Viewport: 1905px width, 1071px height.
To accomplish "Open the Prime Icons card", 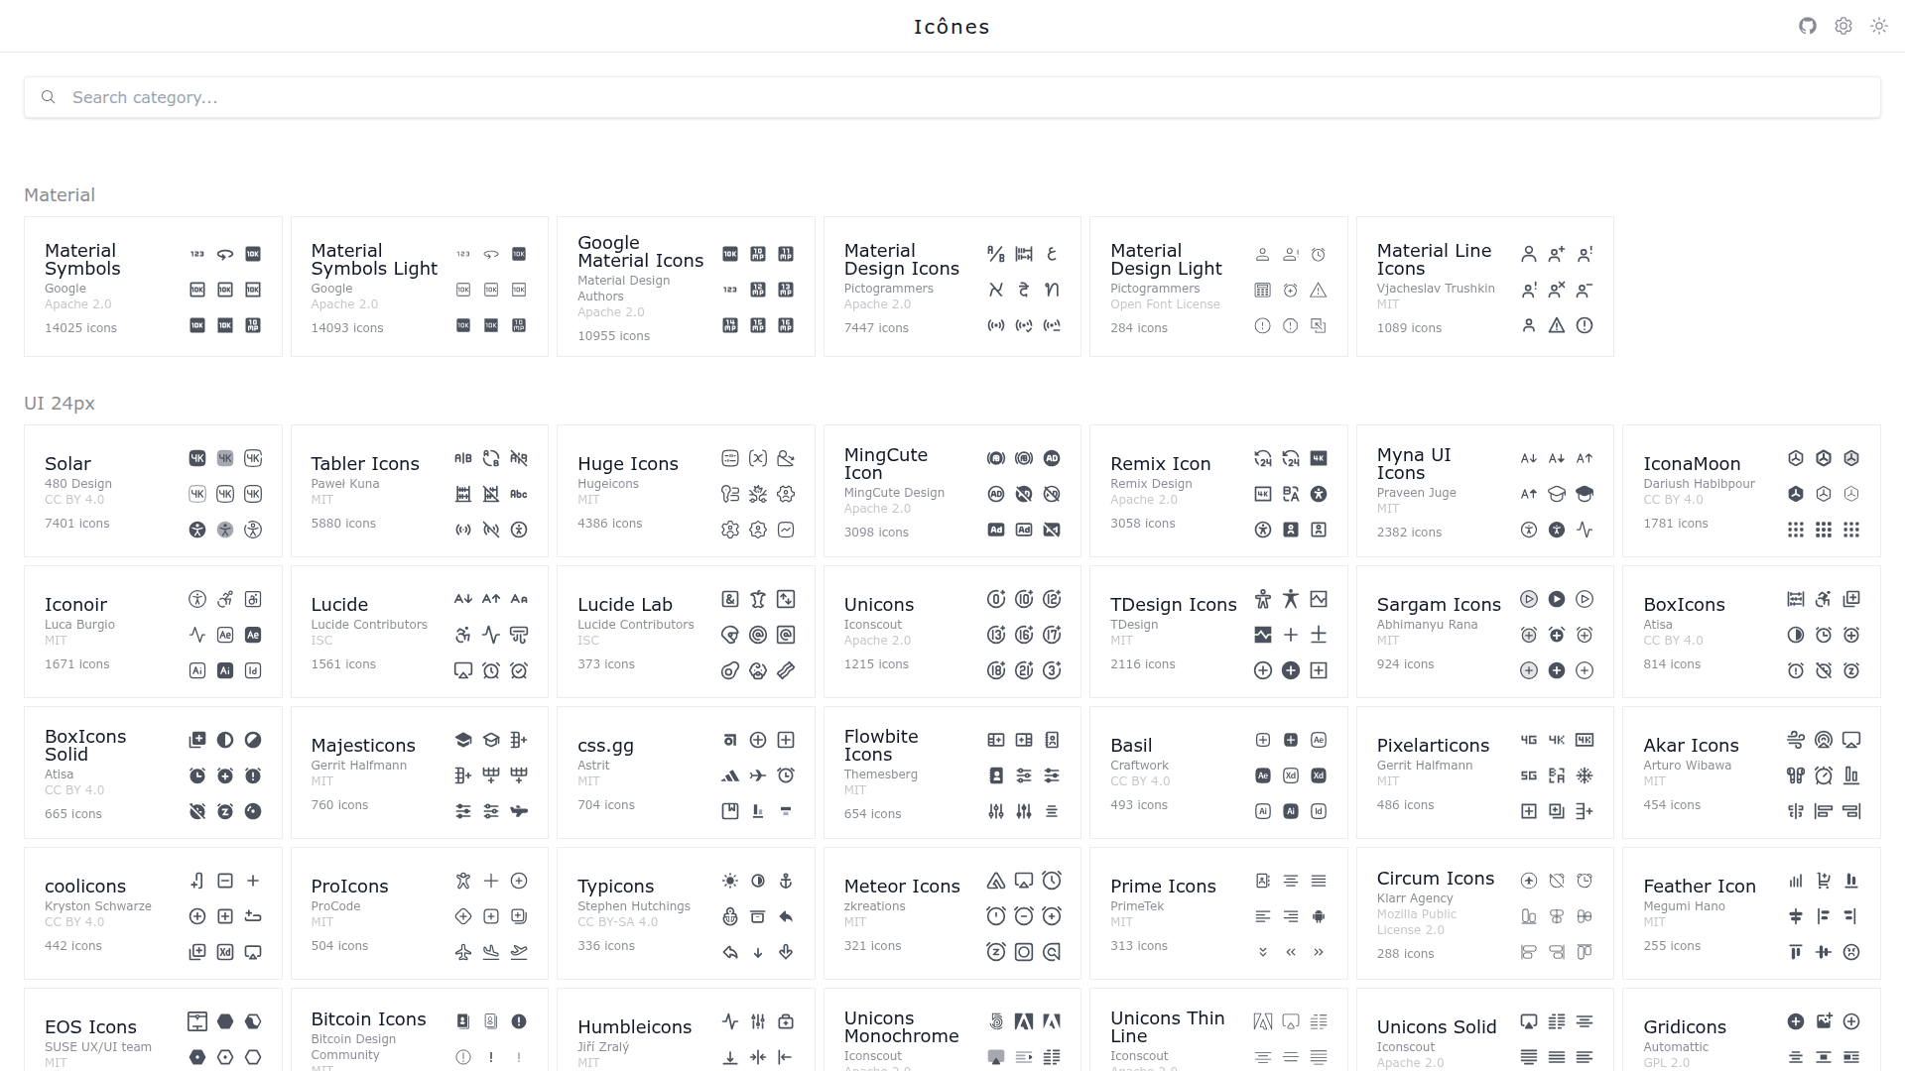I will pyautogui.click(x=1218, y=913).
